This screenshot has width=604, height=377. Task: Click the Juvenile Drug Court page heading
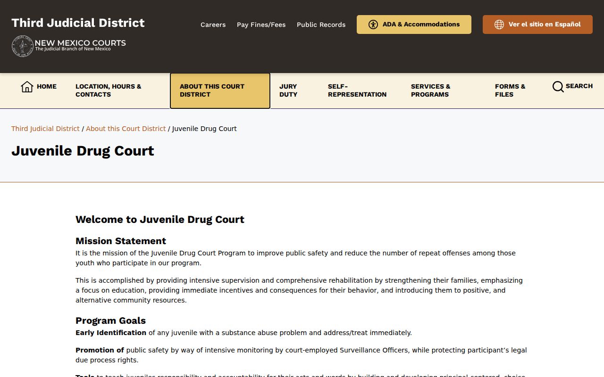[x=83, y=151]
